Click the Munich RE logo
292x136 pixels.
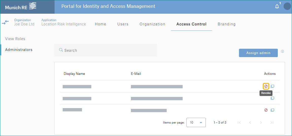click(x=21, y=6)
